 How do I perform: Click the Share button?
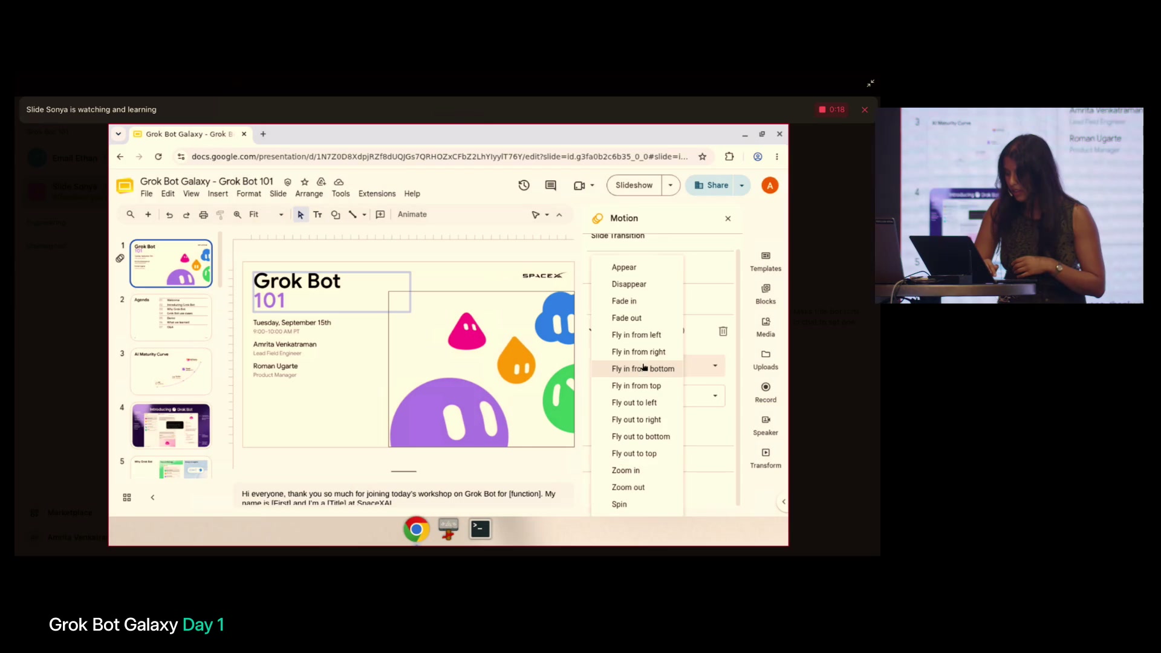click(711, 186)
